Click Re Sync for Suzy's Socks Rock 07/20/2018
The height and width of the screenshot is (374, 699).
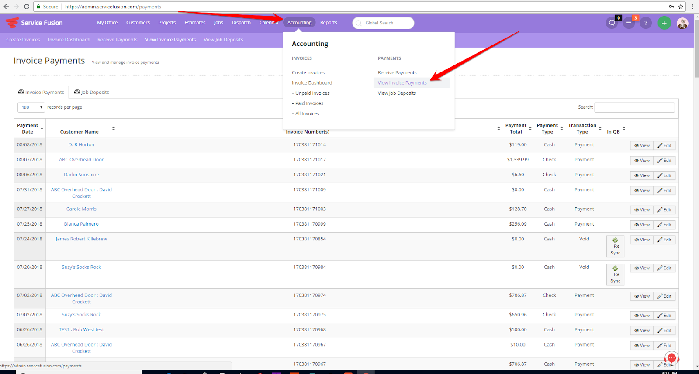pyautogui.click(x=615, y=274)
